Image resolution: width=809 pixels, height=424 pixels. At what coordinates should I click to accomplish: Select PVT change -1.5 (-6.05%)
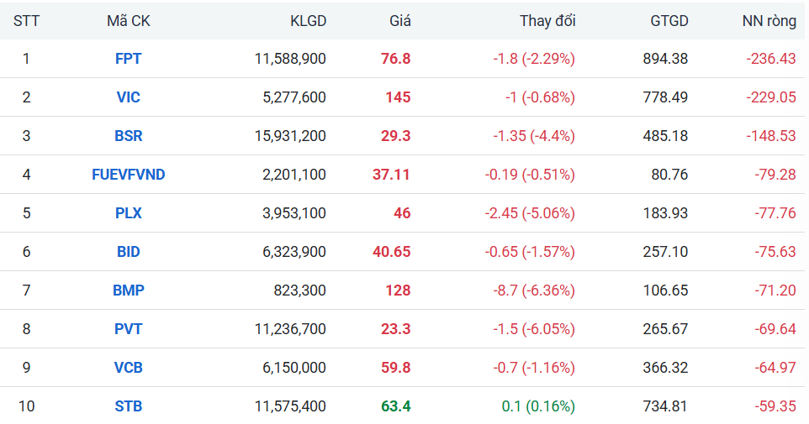(534, 329)
